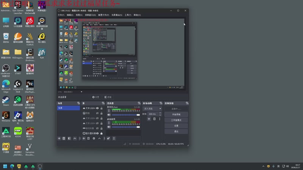Open the 场景集合(S) menu
Image resolution: width=303 pixels, height=170 pixels.
click(x=117, y=15)
